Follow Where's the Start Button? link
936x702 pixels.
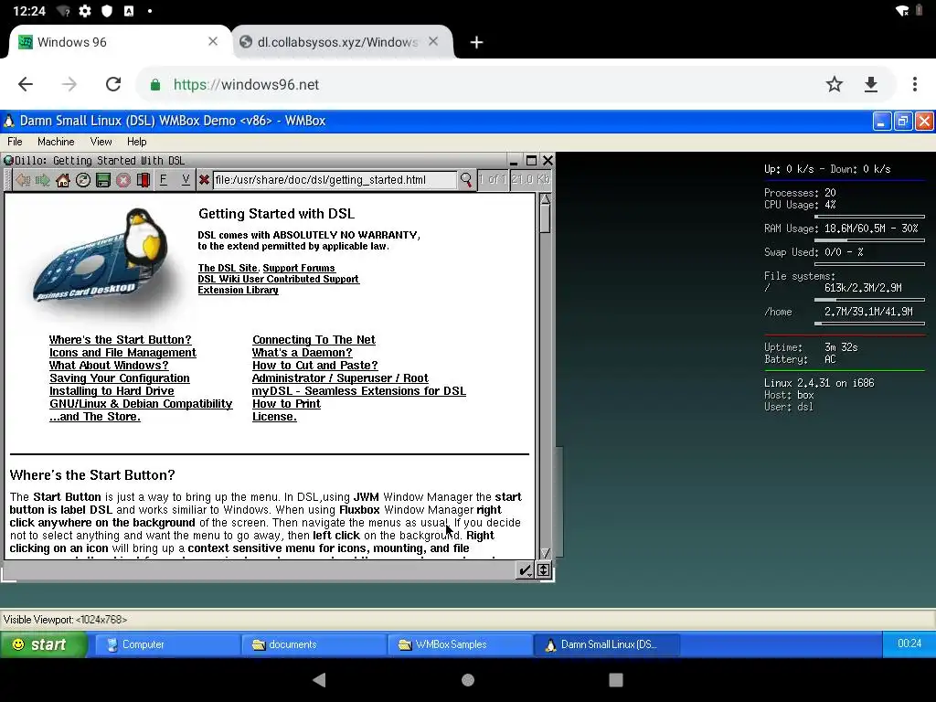120,340
